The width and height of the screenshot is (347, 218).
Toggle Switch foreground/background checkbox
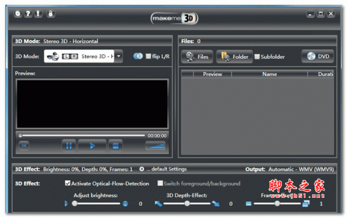point(160,183)
